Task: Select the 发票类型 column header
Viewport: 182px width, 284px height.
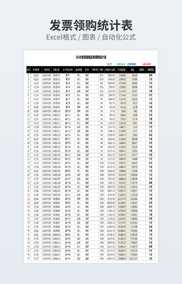Action: pos(151,70)
